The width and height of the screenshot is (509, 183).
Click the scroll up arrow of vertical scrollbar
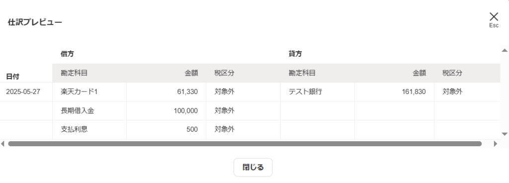click(x=505, y=50)
